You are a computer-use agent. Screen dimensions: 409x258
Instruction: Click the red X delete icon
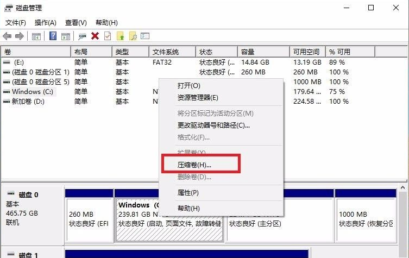pos(95,36)
